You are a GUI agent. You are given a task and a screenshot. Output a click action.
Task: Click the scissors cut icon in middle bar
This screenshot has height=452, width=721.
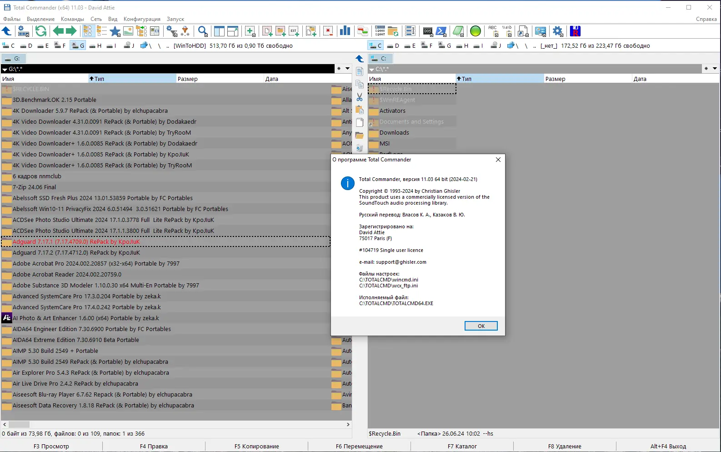(x=360, y=97)
